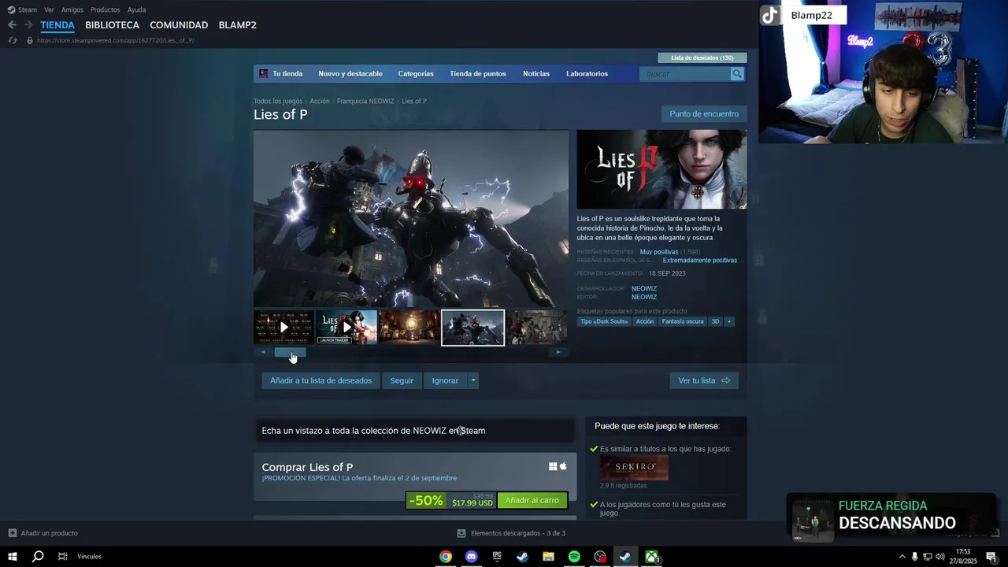Click the Seguir button
The width and height of the screenshot is (1008, 567).
[x=402, y=380]
